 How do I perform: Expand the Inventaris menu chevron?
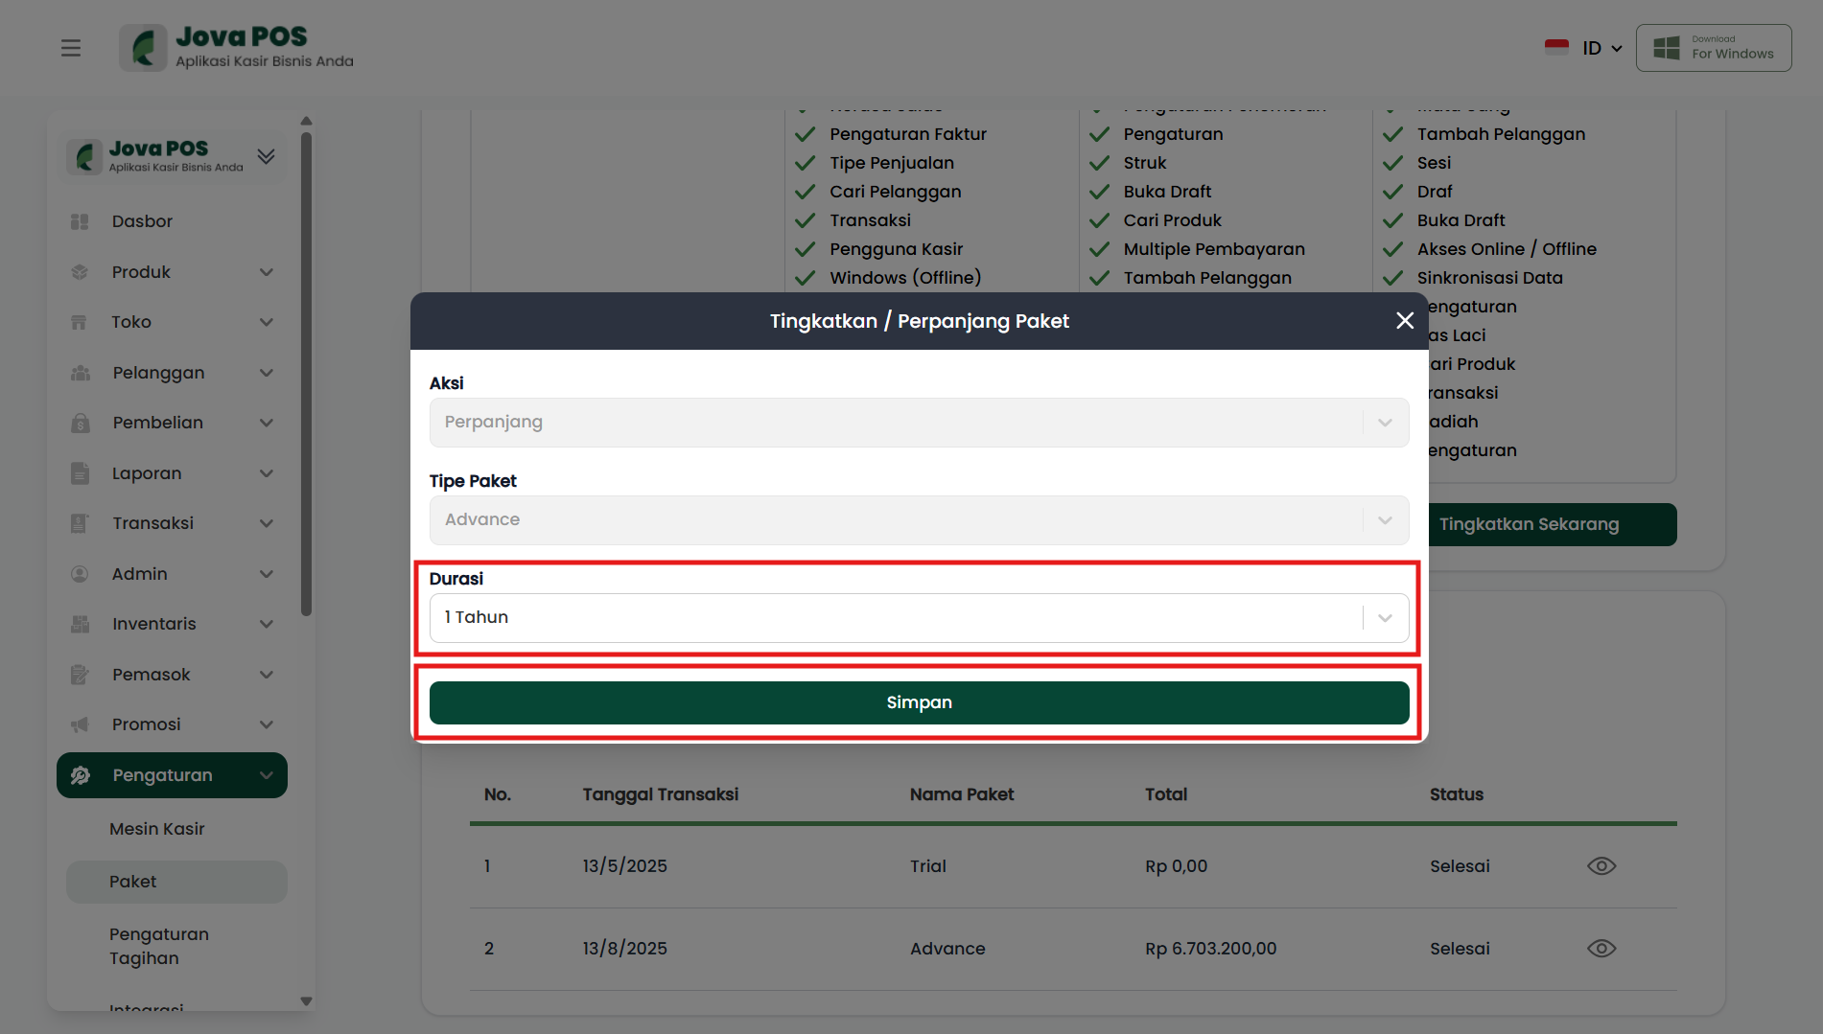click(267, 624)
